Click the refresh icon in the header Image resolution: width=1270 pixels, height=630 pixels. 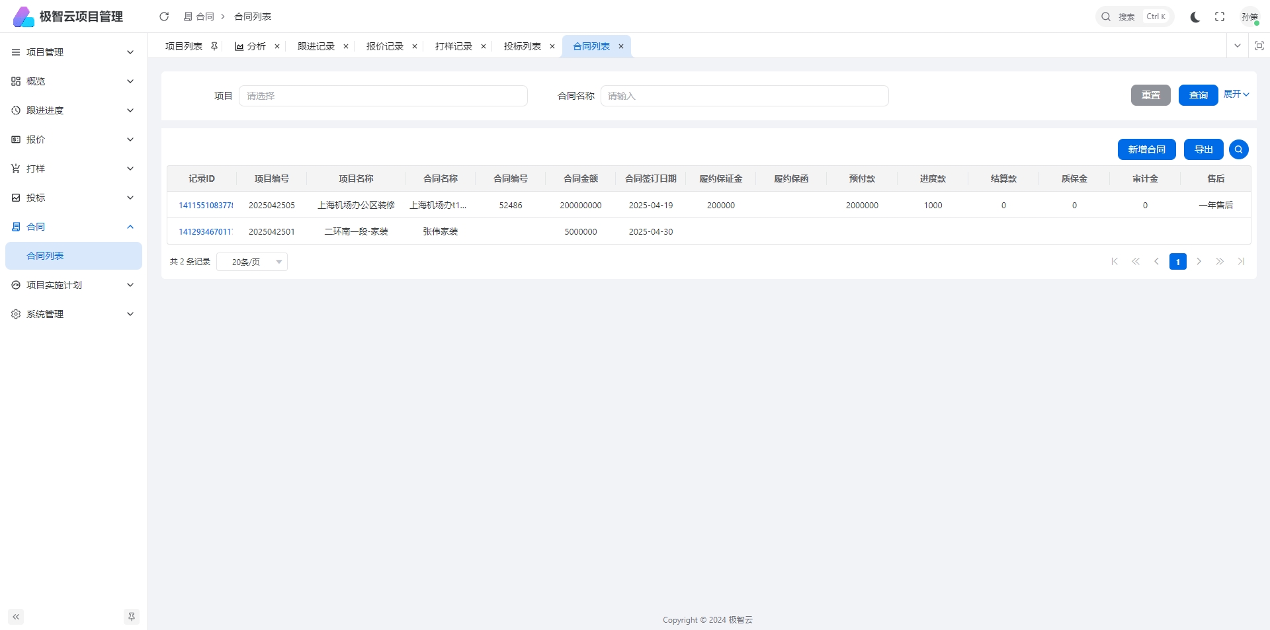click(164, 17)
